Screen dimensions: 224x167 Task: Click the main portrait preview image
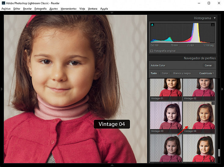[x=75, y=89]
